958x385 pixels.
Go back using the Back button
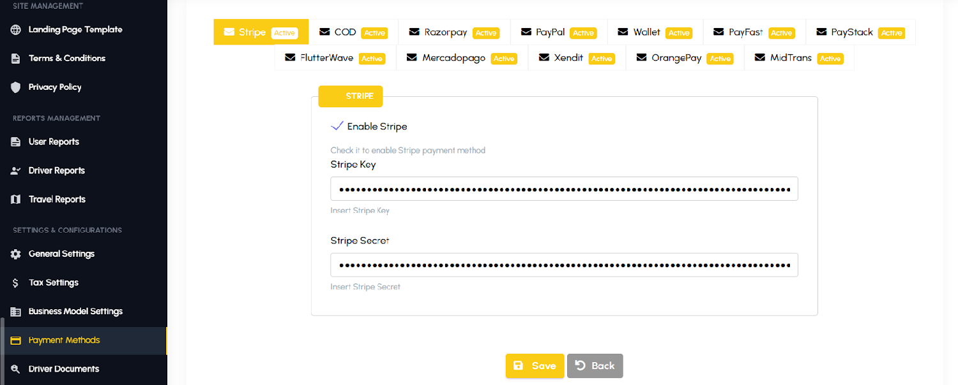coord(595,366)
